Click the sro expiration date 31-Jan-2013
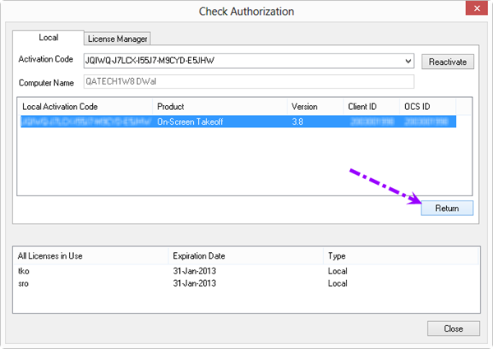The width and height of the screenshot is (493, 349). point(194,283)
